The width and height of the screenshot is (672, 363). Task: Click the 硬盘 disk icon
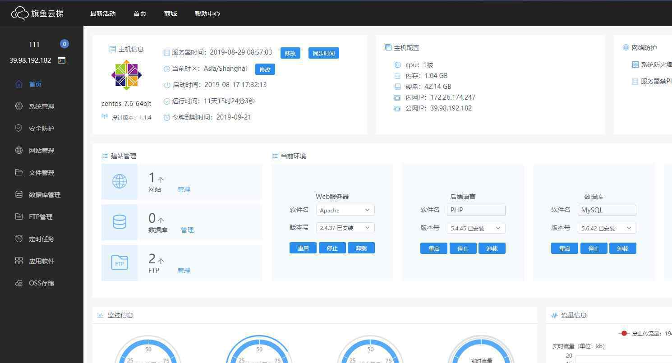coord(397,87)
